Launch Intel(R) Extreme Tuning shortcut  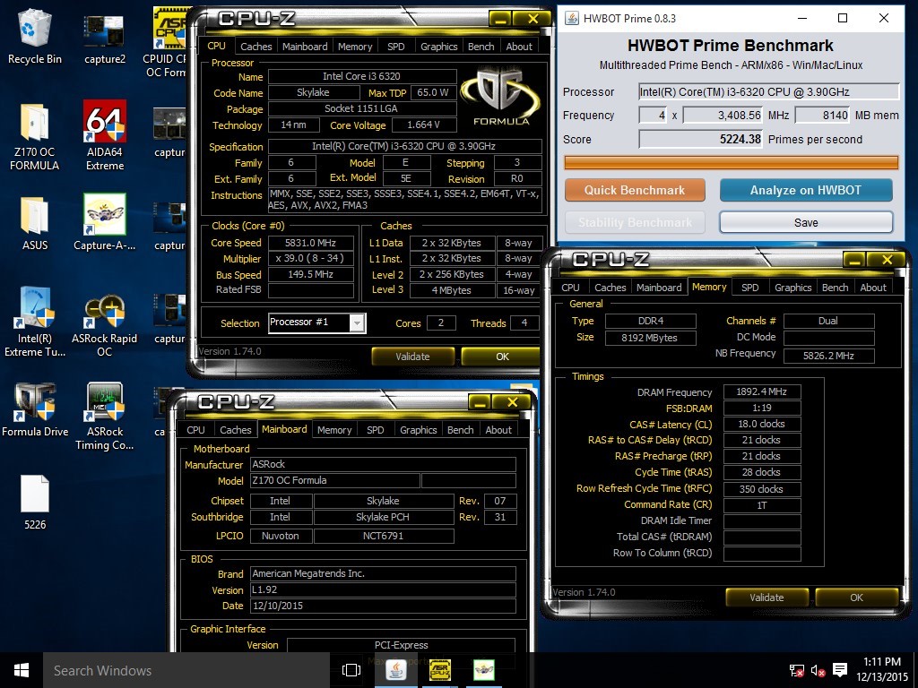35,321
